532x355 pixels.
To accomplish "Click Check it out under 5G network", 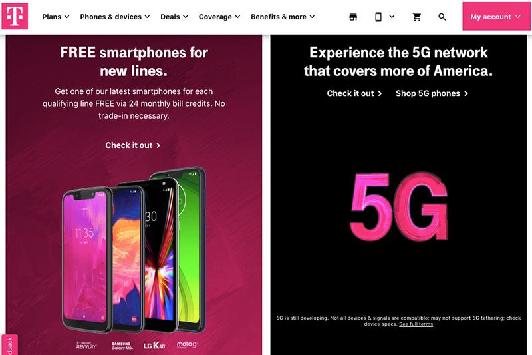I will point(354,93).
